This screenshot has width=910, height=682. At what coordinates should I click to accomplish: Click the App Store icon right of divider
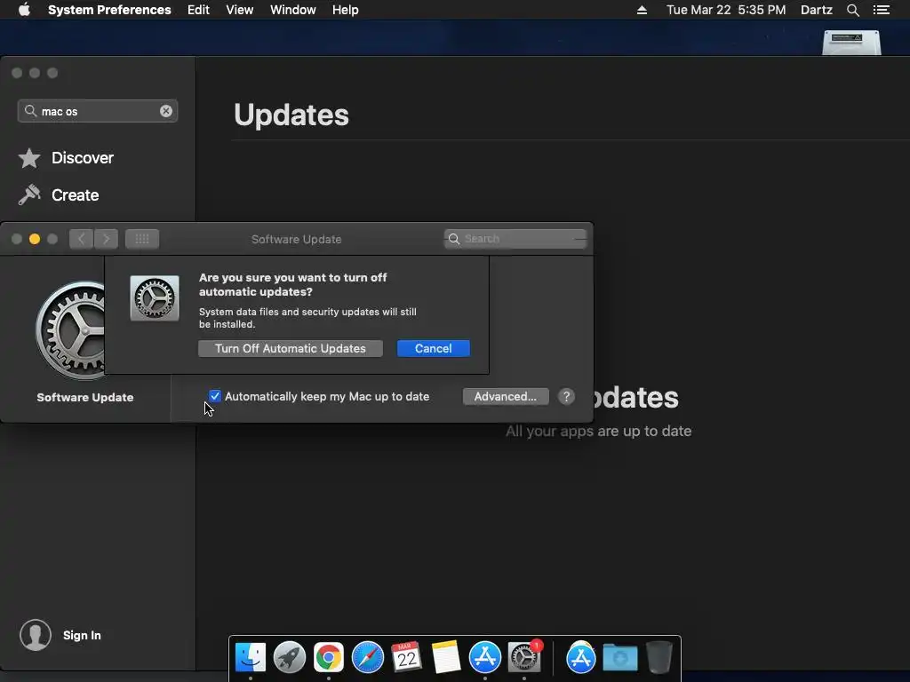click(x=581, y=658)
